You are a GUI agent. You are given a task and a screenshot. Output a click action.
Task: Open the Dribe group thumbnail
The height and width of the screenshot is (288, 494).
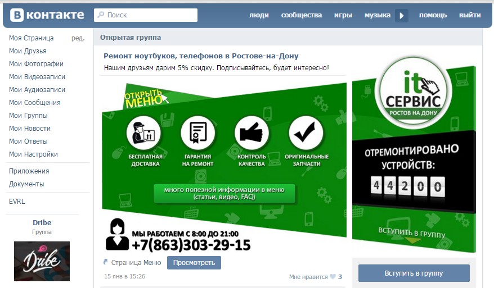(x=42, y=261)
